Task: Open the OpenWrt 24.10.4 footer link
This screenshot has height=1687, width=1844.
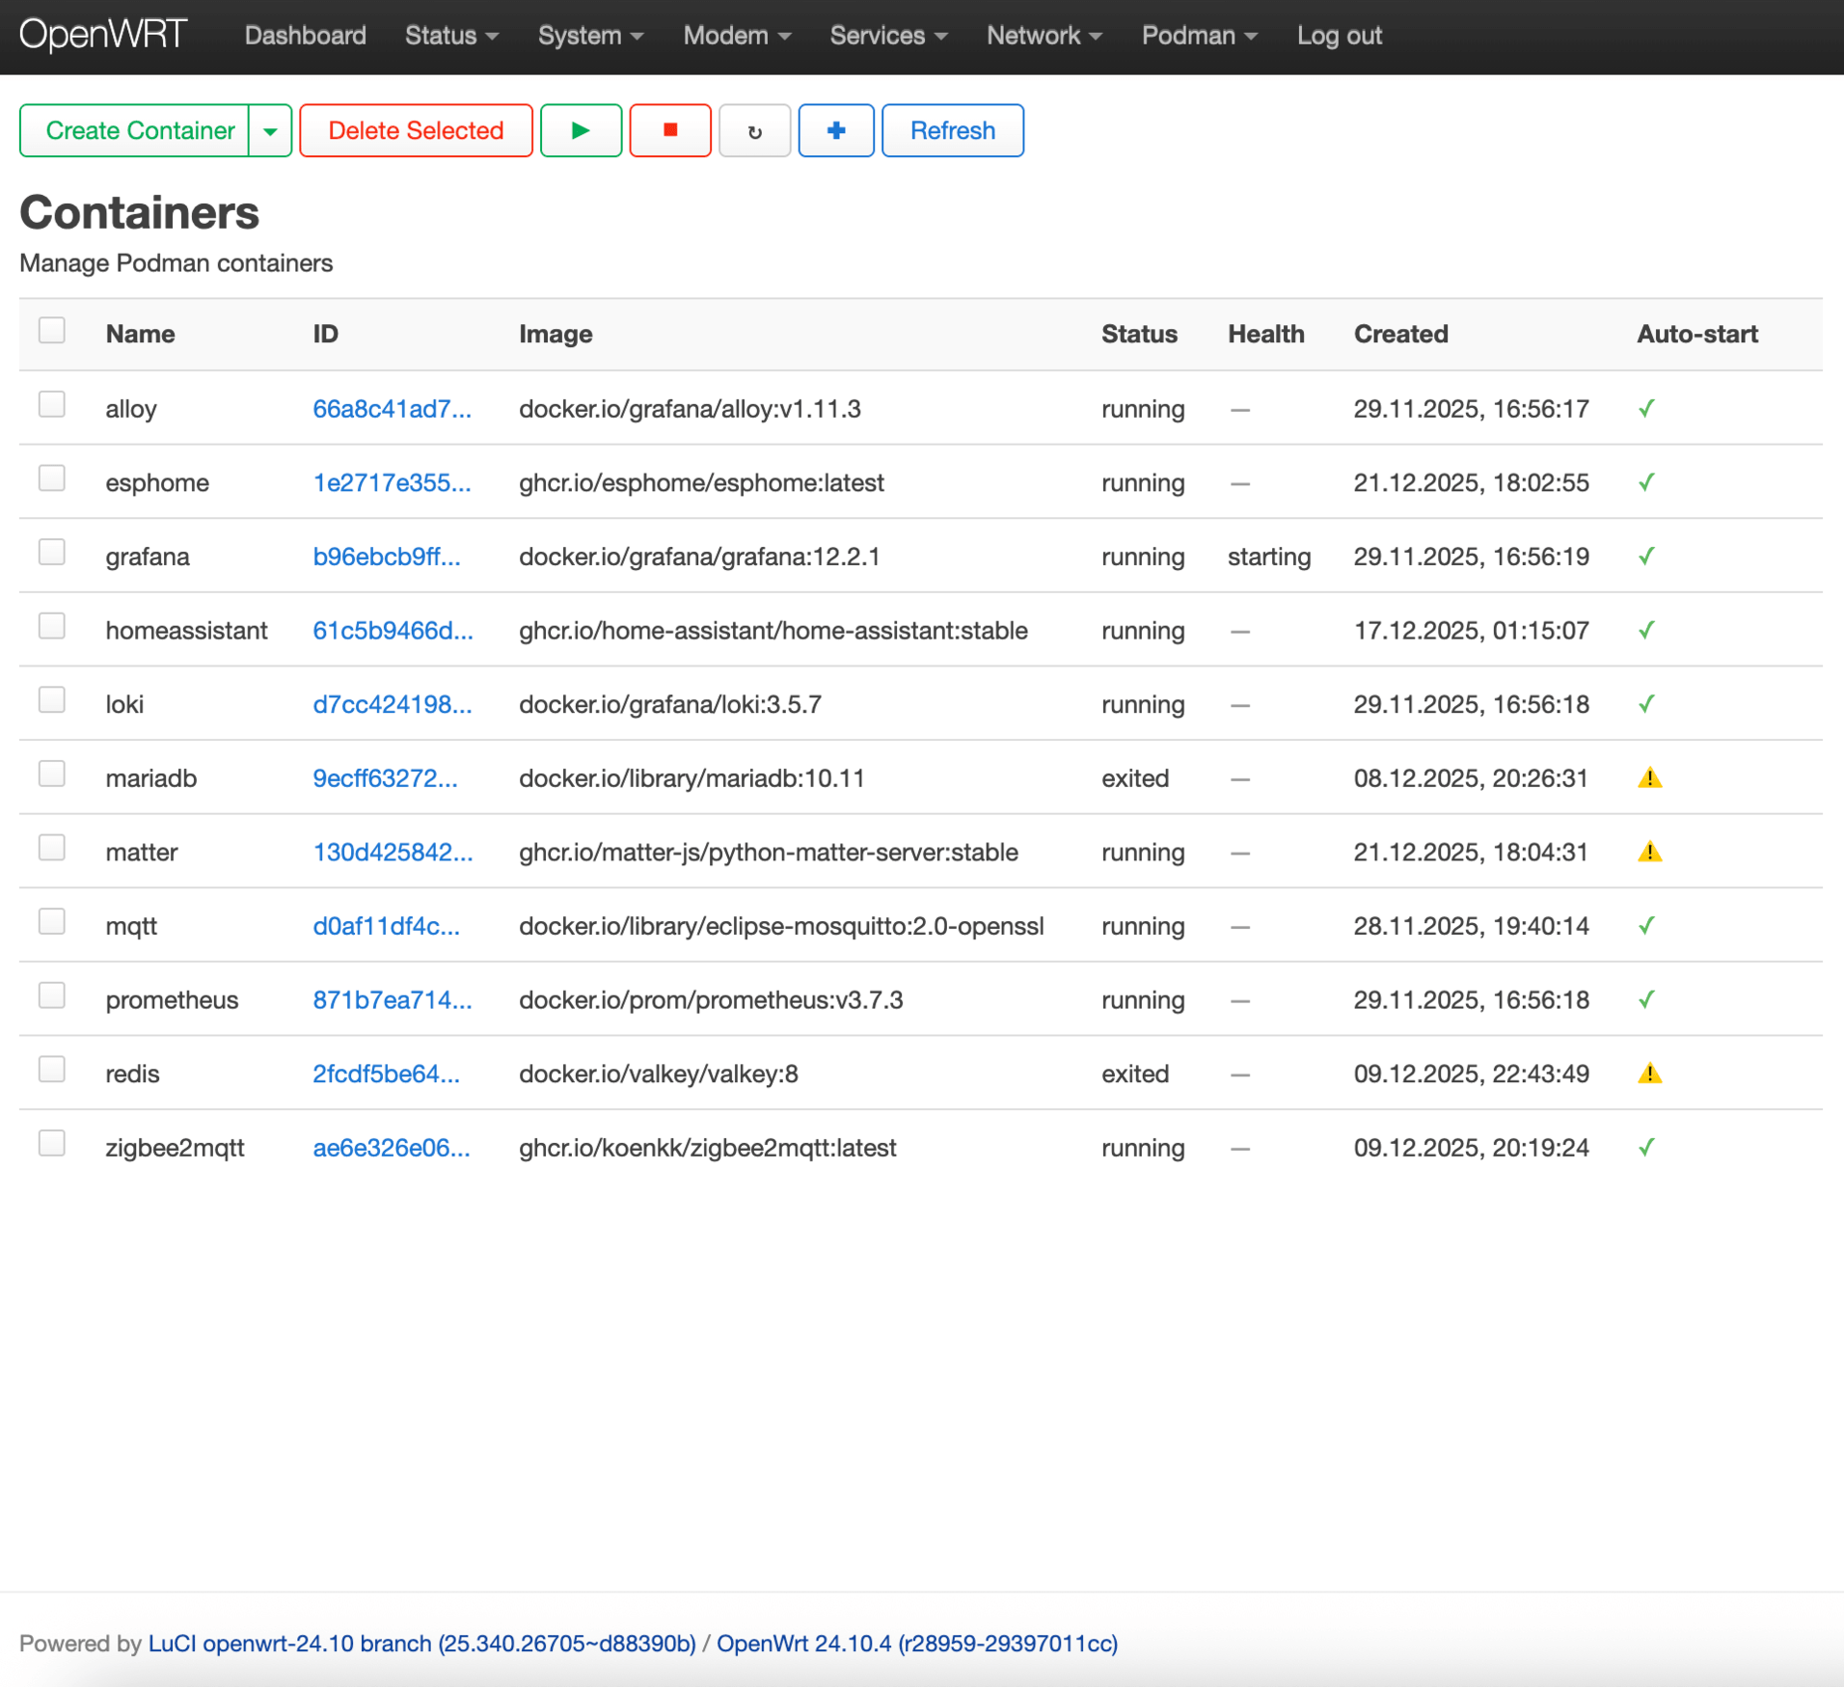Action: (x=916, y=1644)
